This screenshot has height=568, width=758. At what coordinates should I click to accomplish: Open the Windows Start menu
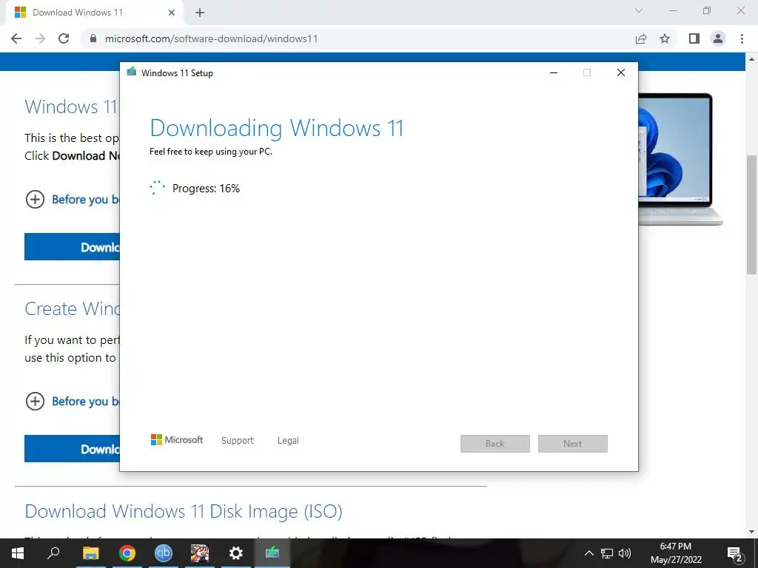click(18, 553)
